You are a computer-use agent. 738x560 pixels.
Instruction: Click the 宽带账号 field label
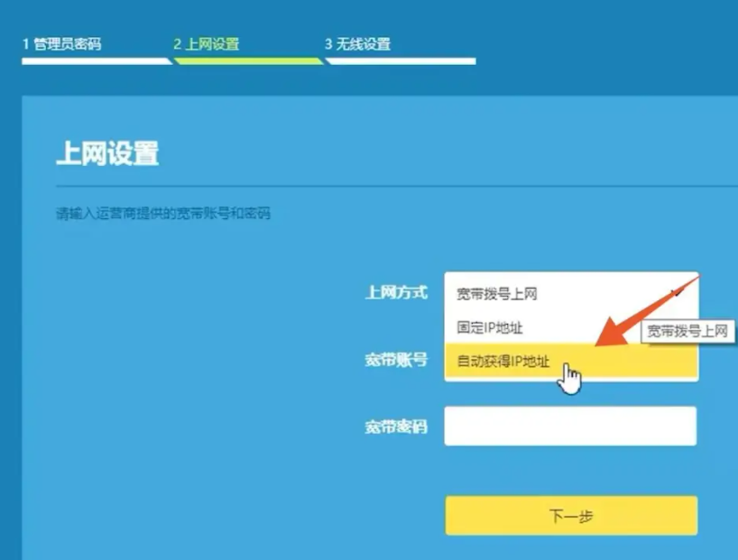point(395,361)
